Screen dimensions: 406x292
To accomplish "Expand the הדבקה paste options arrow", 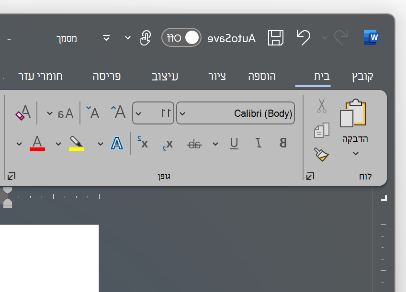I will tap(356, 154).
